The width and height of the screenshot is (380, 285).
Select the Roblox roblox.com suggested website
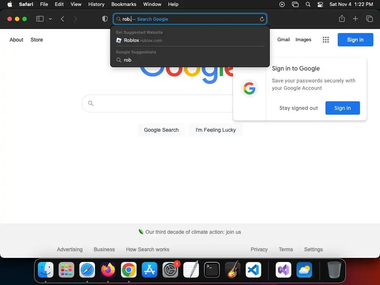coord(190,40)
